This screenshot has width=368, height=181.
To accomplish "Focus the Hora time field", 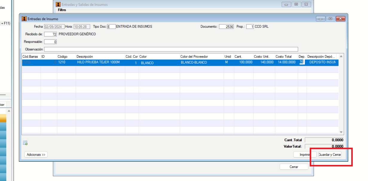I will pos(82,27).
